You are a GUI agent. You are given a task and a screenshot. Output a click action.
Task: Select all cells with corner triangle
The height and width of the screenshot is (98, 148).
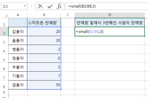[x=6, y=15]
